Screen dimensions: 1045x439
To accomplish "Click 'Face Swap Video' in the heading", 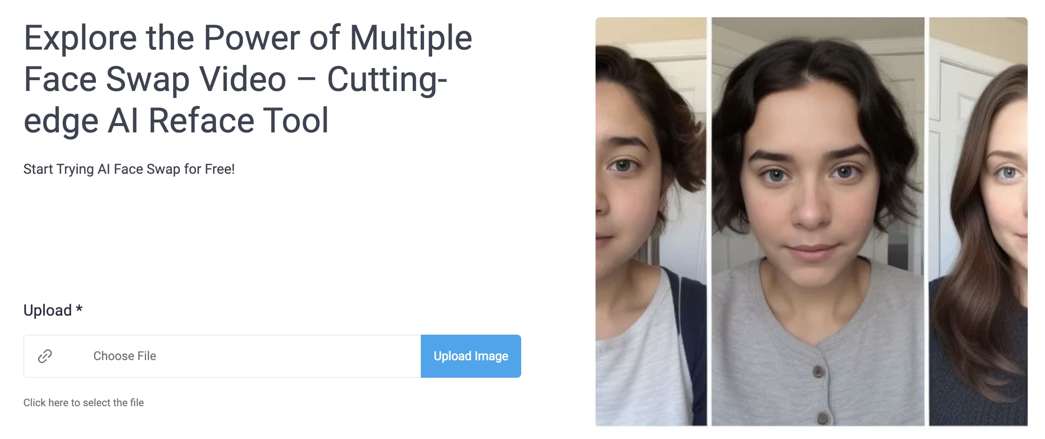I will tap(155, 79).
